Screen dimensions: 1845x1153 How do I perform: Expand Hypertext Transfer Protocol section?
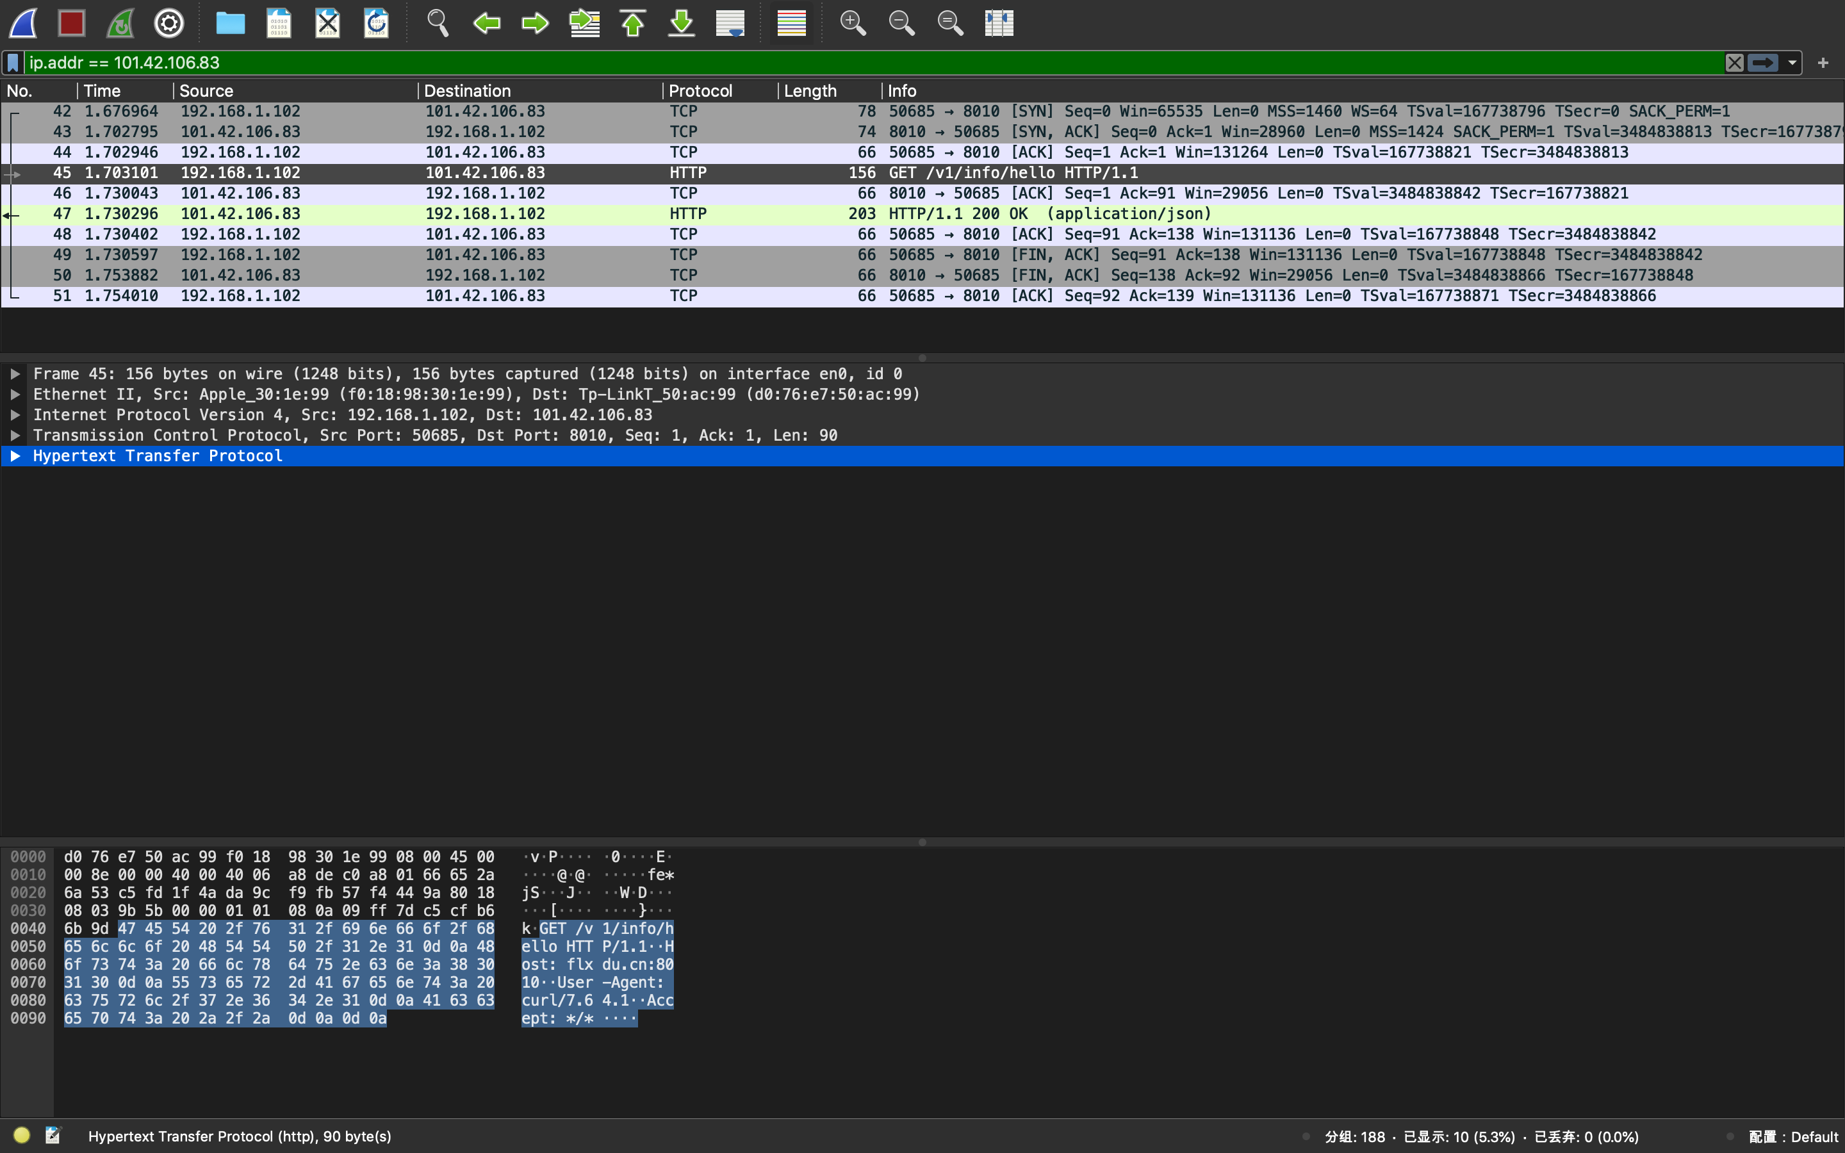pyautogui.click(x=15, y=456)
